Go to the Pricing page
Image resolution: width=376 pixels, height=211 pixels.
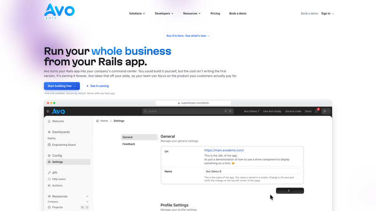click(215, 14)
